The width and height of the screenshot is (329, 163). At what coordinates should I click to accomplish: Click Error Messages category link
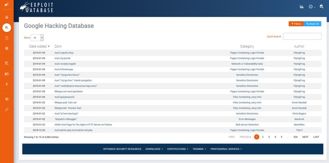[x=247, y=119]
